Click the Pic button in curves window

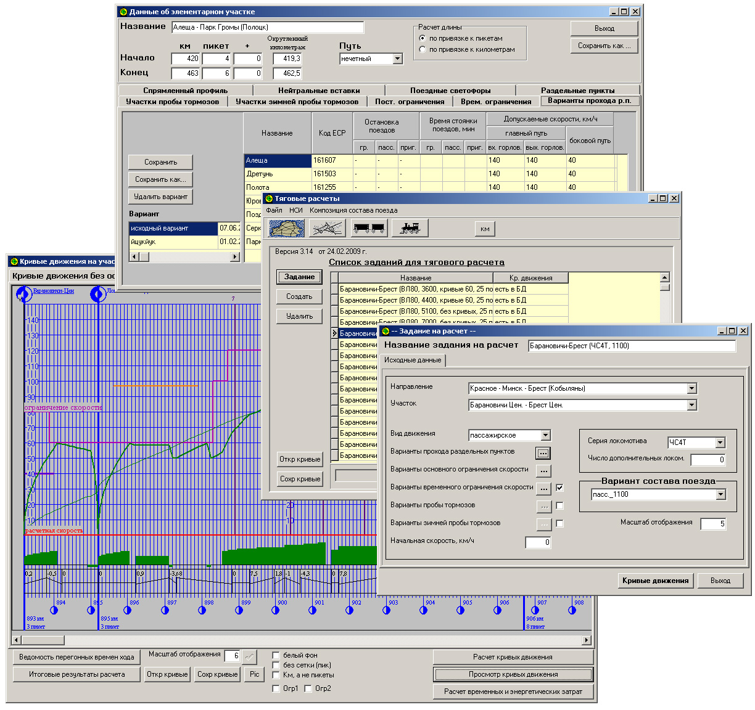click(255, 674)
